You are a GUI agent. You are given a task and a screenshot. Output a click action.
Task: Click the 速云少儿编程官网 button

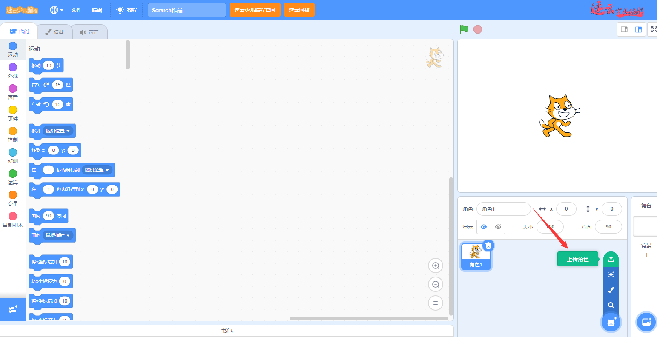coord(255,10)
